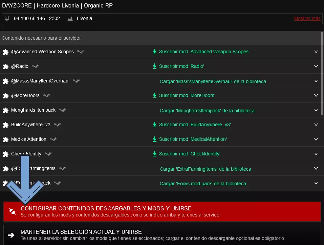This screenshot has height=245, width=324.
Task: Expand the @MasssManyItemOverhaul row chevron
Action: [316, 81]
